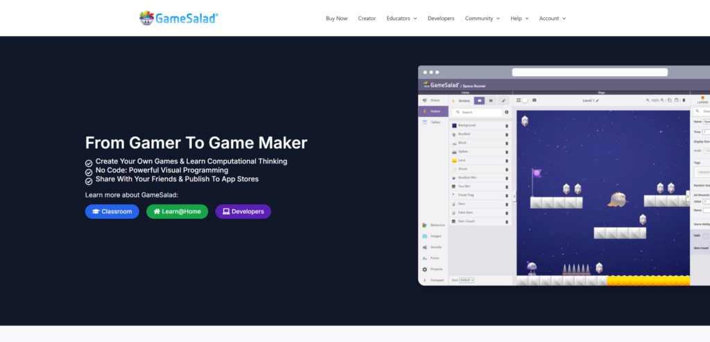Click the trash icon for Lava actor
The width and height of the screenshot is (710, 342).
507,160
